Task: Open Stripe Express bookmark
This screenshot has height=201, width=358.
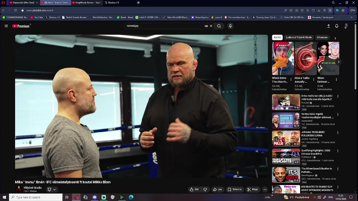Action: pos(200,17)
